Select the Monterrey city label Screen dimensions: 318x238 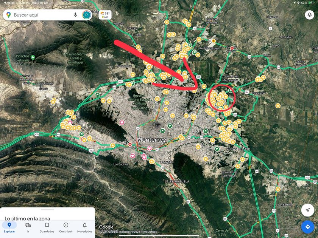click(x=151, y=140)
